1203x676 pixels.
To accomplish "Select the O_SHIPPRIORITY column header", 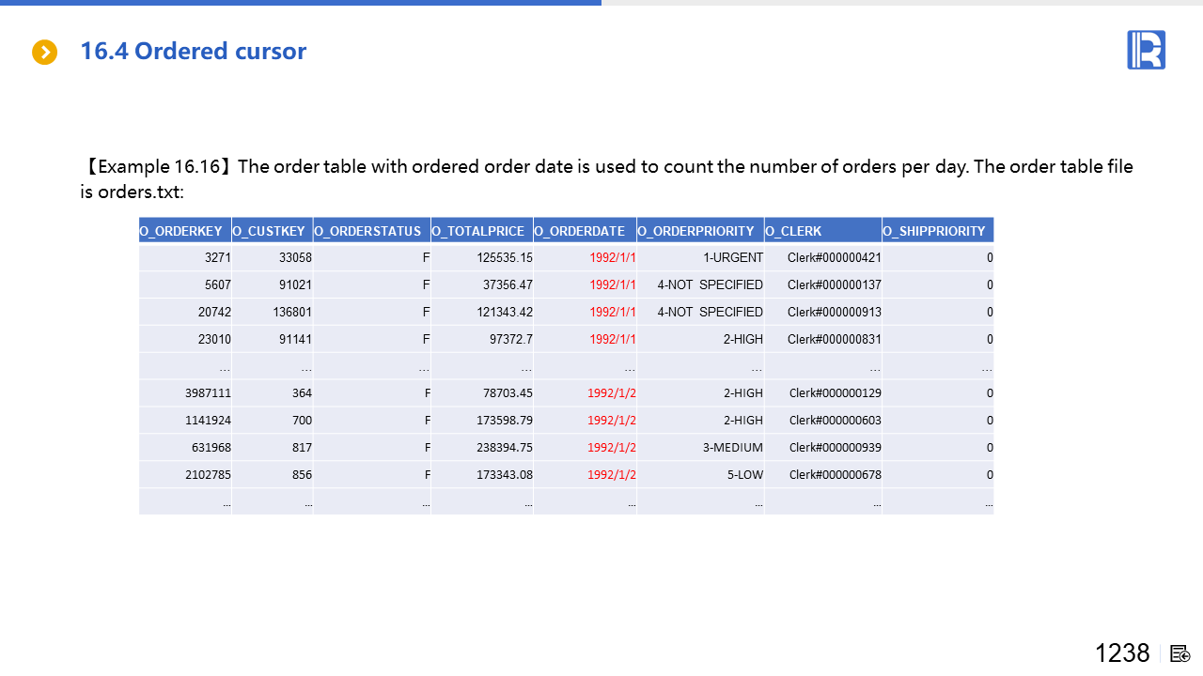I will 936,231.
